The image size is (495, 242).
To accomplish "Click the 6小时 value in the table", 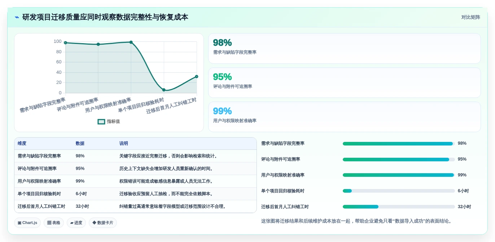I will [x=81, y=194].
